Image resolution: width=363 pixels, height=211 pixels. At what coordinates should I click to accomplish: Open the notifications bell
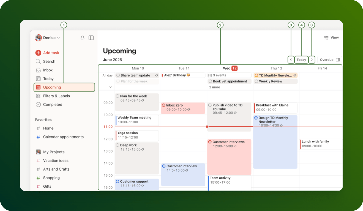(82, 38)
